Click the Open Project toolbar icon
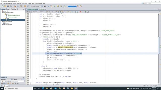Image resolution: width=161 pixels, height=90 pixels. [8, 6]
